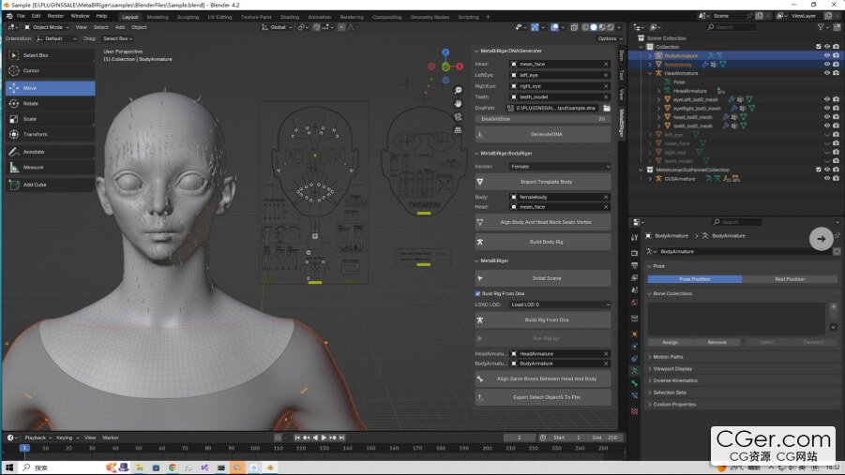The height and width of the screenshot is (475, 845).
Task: Select Rest Position in Pose panel
Action: [x=792, y=279]
